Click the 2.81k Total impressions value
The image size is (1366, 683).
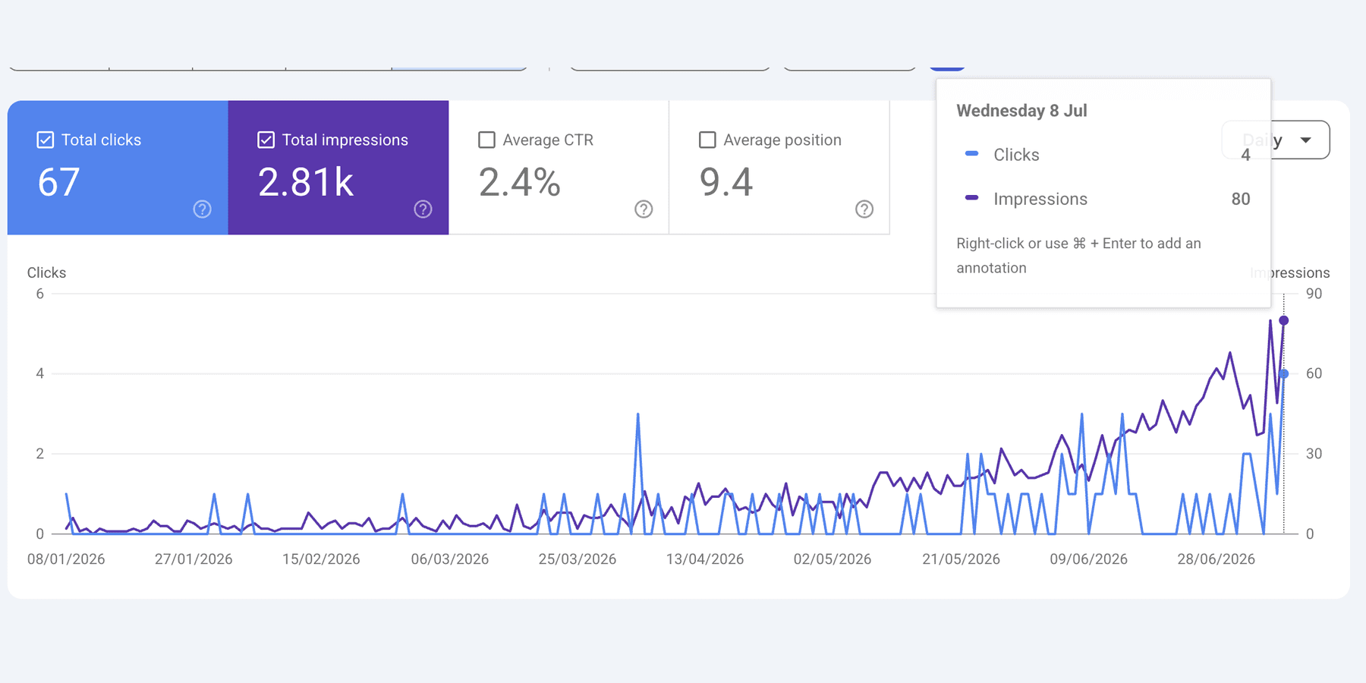coord(306,182)
